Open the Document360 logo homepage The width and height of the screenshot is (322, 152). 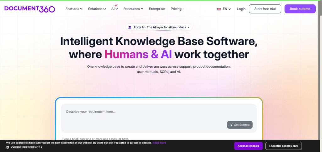coord(30,9)
